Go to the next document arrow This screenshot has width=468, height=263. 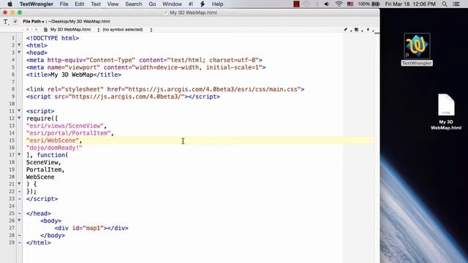(36, 29)
